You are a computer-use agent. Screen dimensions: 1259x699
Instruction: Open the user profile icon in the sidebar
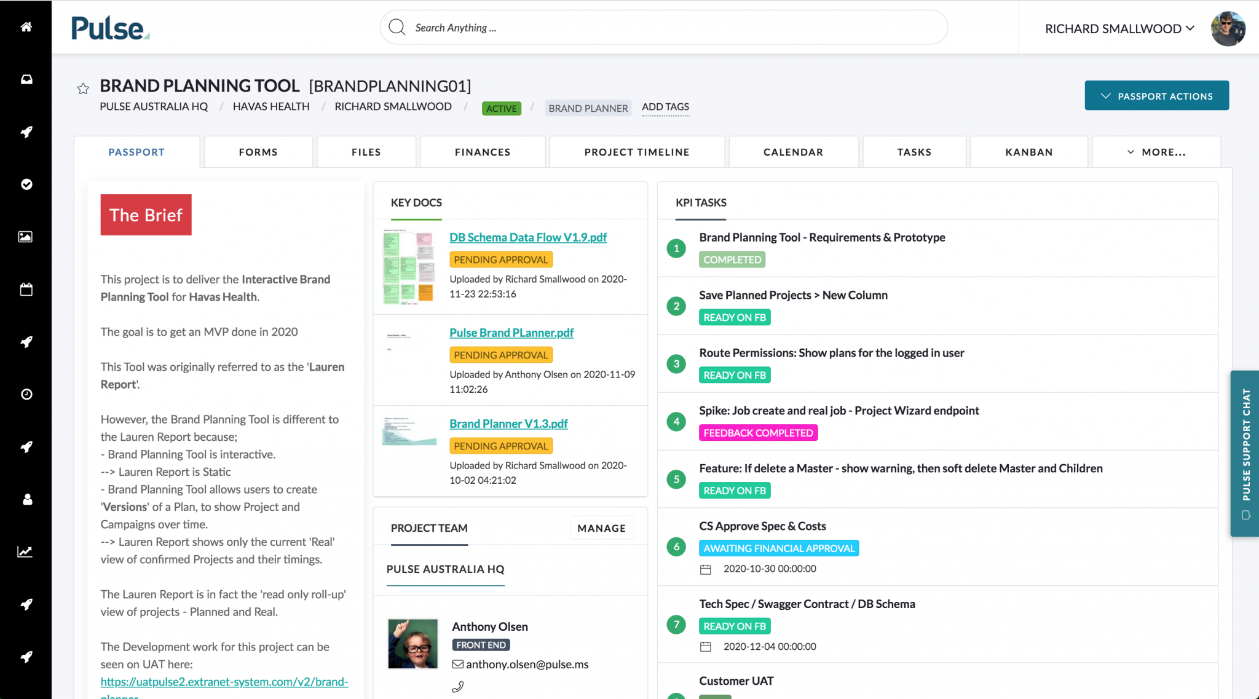26,499
